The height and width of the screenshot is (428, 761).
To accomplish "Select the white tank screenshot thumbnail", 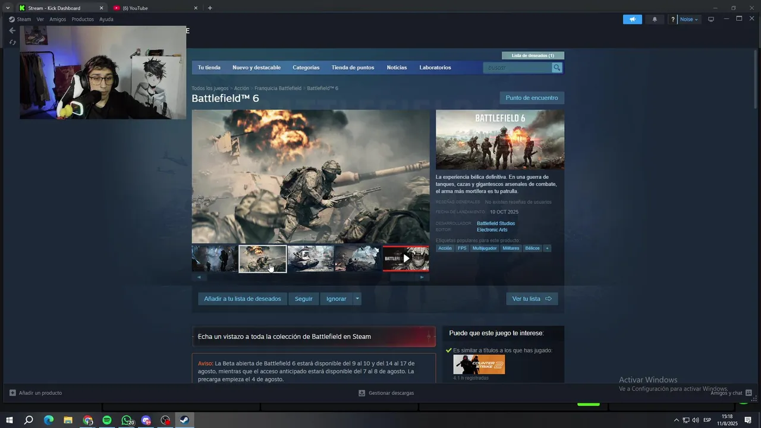I will [310, 259].
